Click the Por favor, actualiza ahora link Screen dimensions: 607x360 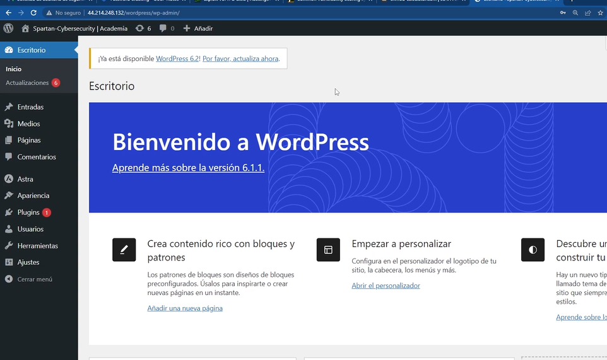[x=240, y=59]
